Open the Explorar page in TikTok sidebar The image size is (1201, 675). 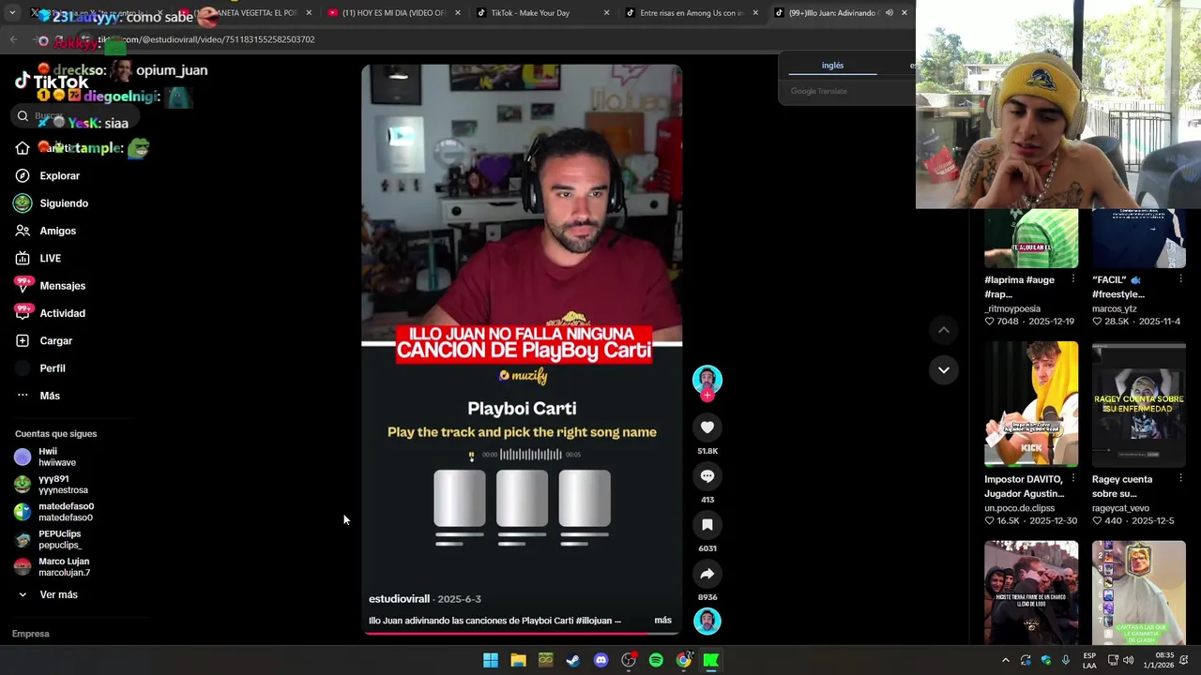click(59, 175)
